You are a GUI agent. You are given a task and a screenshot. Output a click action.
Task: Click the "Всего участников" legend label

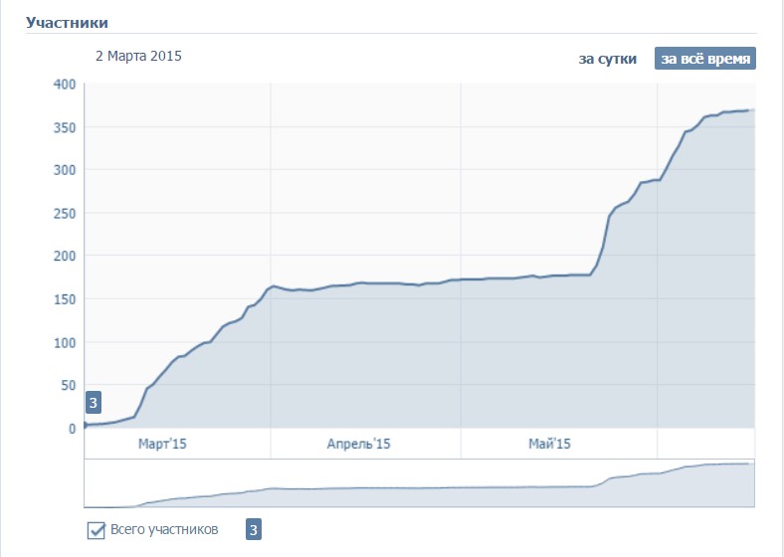coord(164,529)
